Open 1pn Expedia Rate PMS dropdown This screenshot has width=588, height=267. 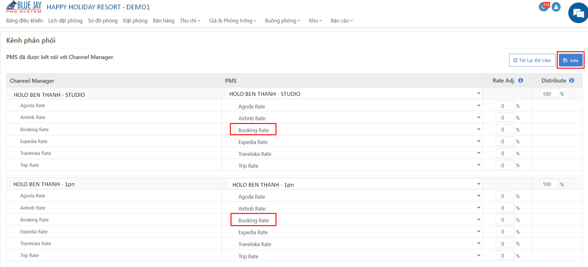(x=355, y=232)
